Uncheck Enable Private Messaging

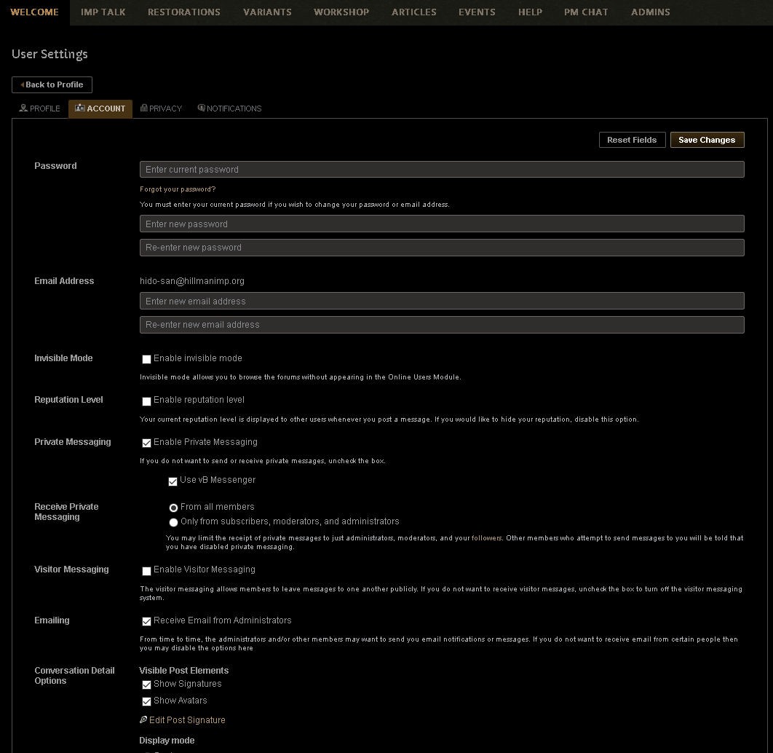(x=146, y=443)
